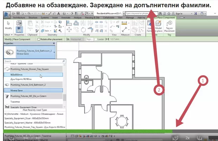The width and height of the screenshot is (218, 141).
Task: Select the Align tool in Modify panel
Action: pos(69,23)
